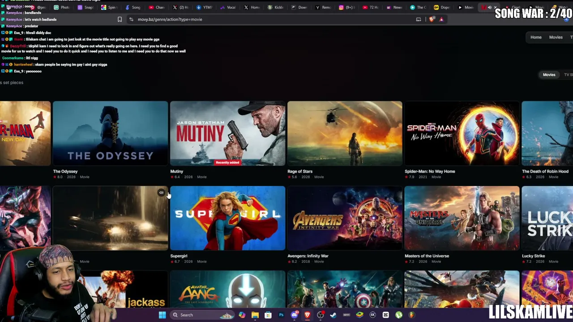Click the 'Recently added' badge on Mutiny
Screen dimensions: 573x322
tap(227, 162)
